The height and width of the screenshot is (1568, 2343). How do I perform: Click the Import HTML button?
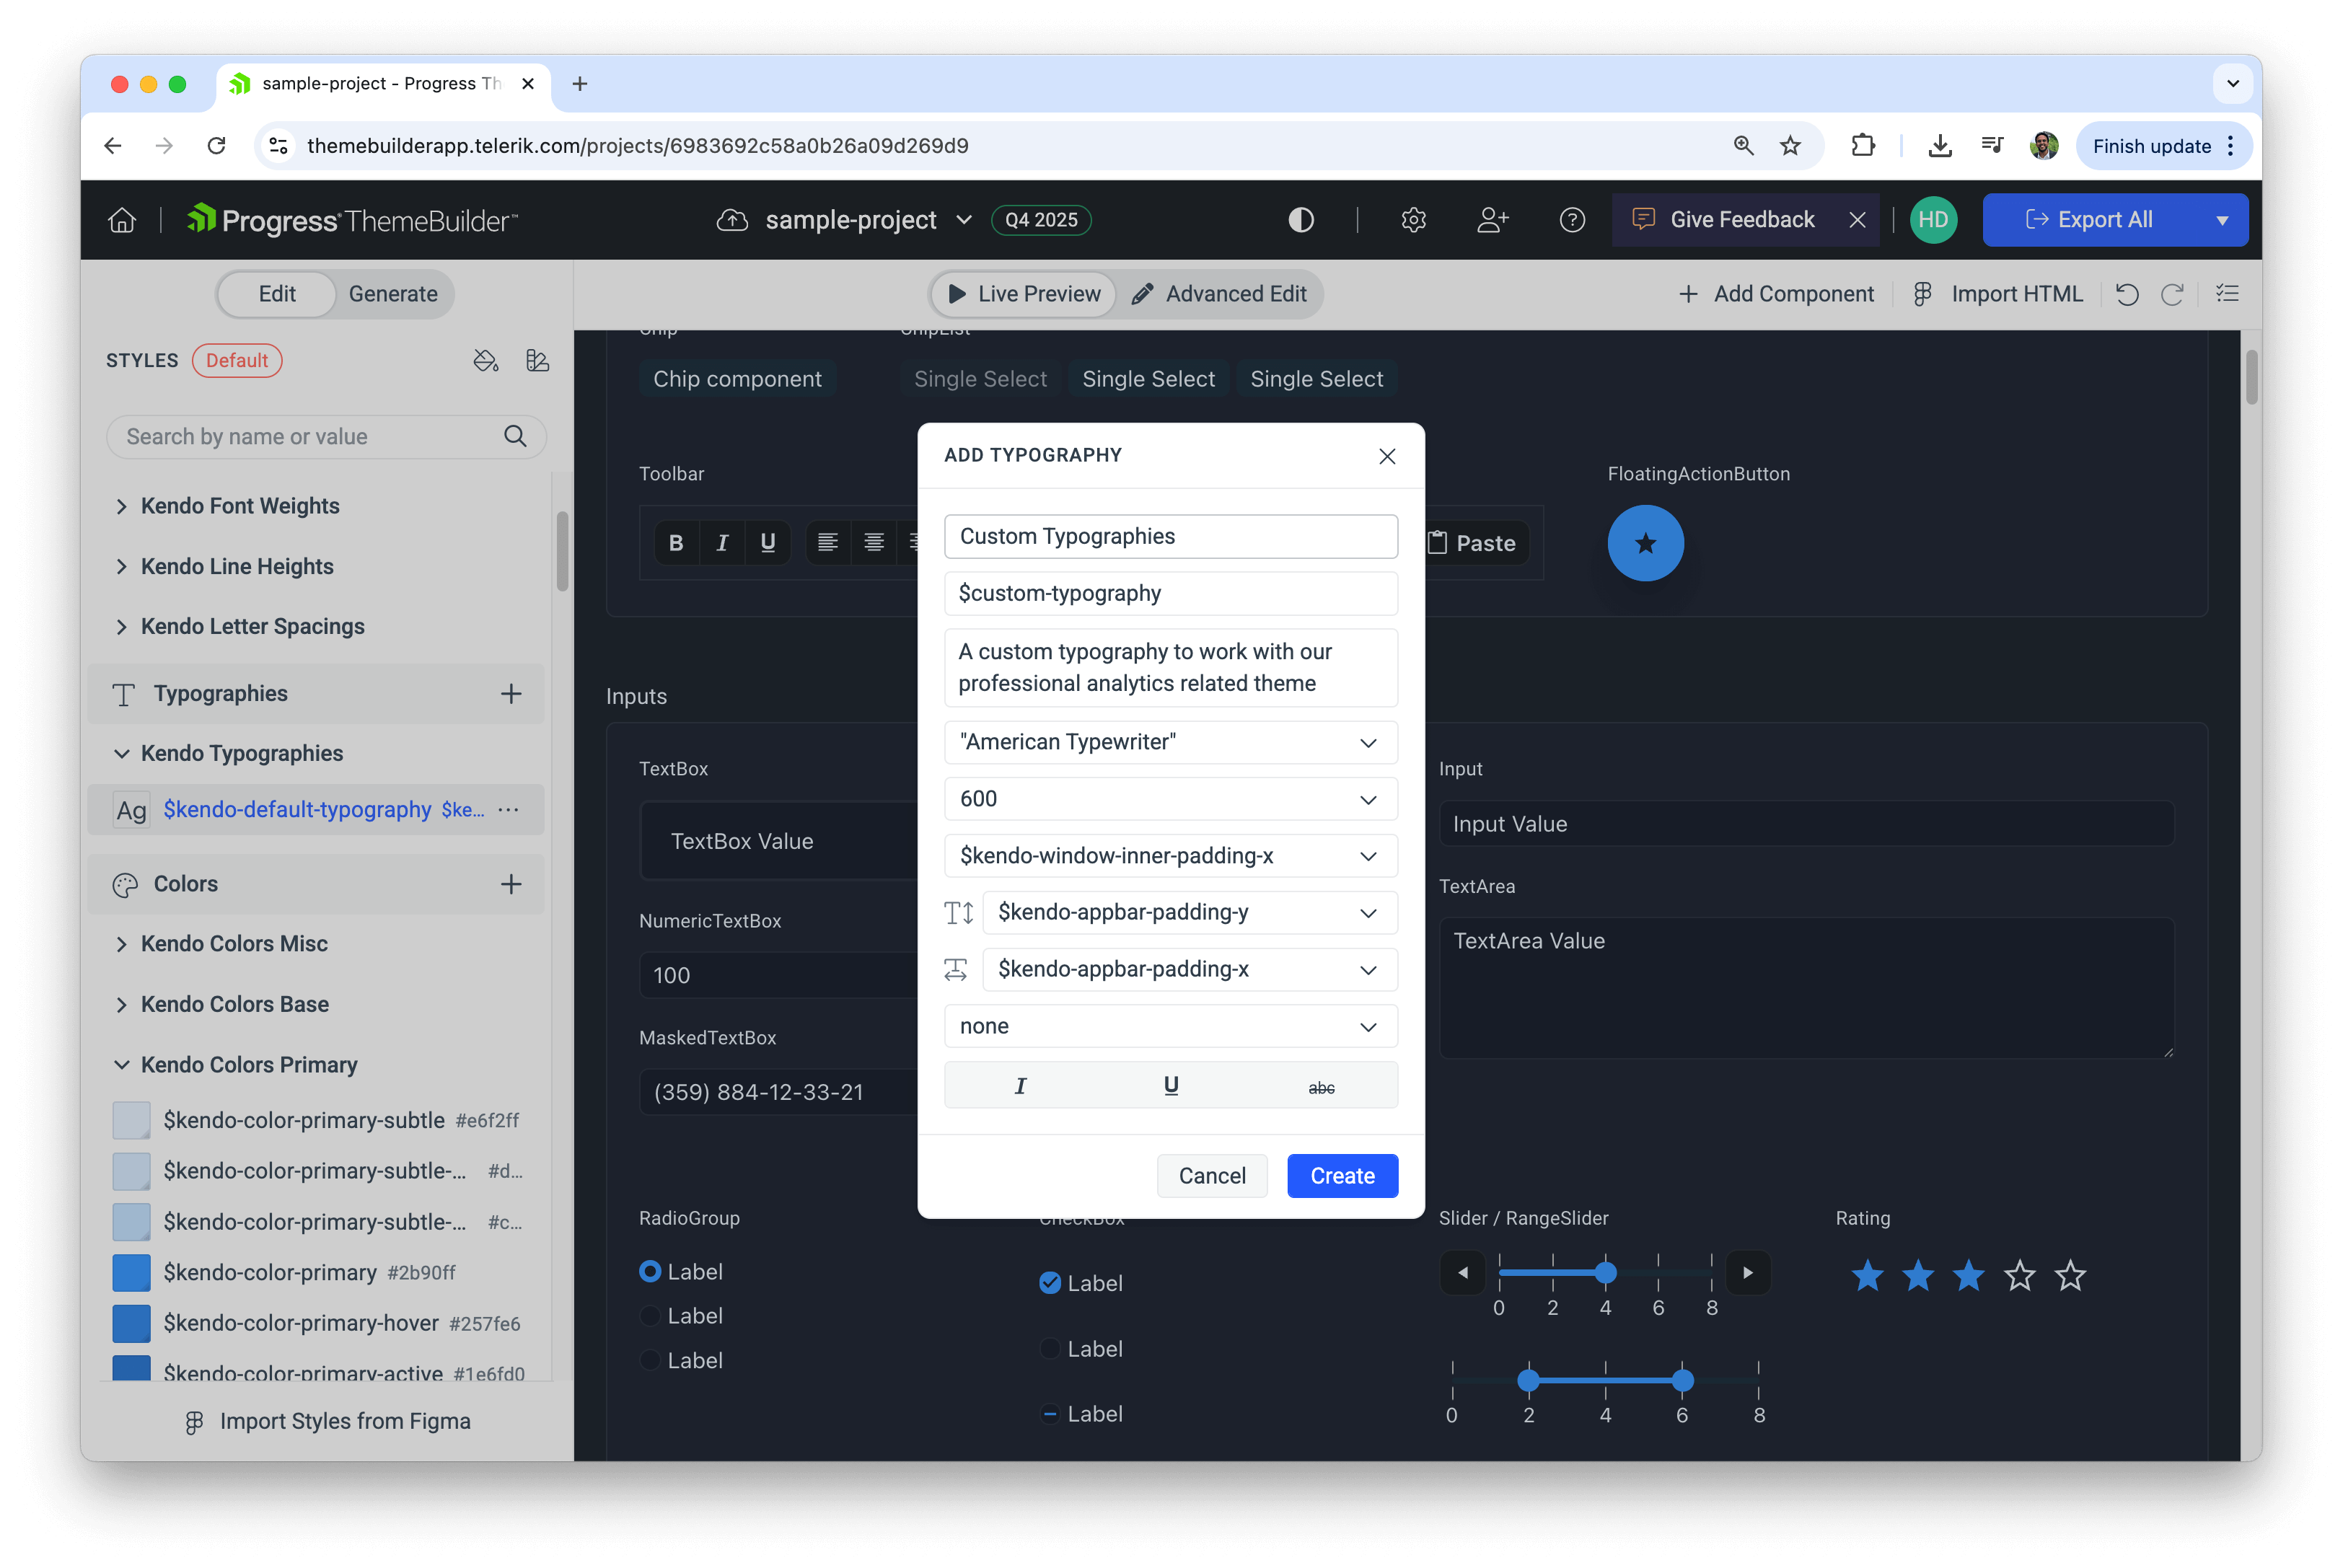(1998, 294)
